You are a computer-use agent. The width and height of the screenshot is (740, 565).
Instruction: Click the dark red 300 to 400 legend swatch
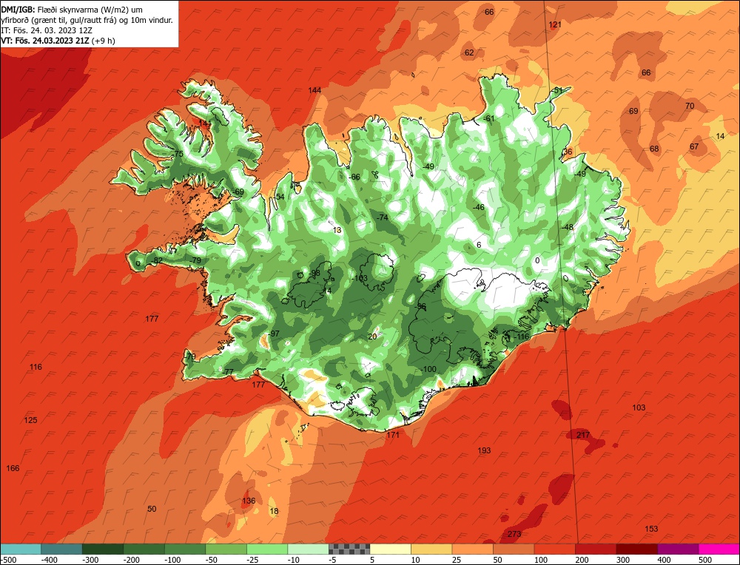pyautogui.click(x=637, y=549)
